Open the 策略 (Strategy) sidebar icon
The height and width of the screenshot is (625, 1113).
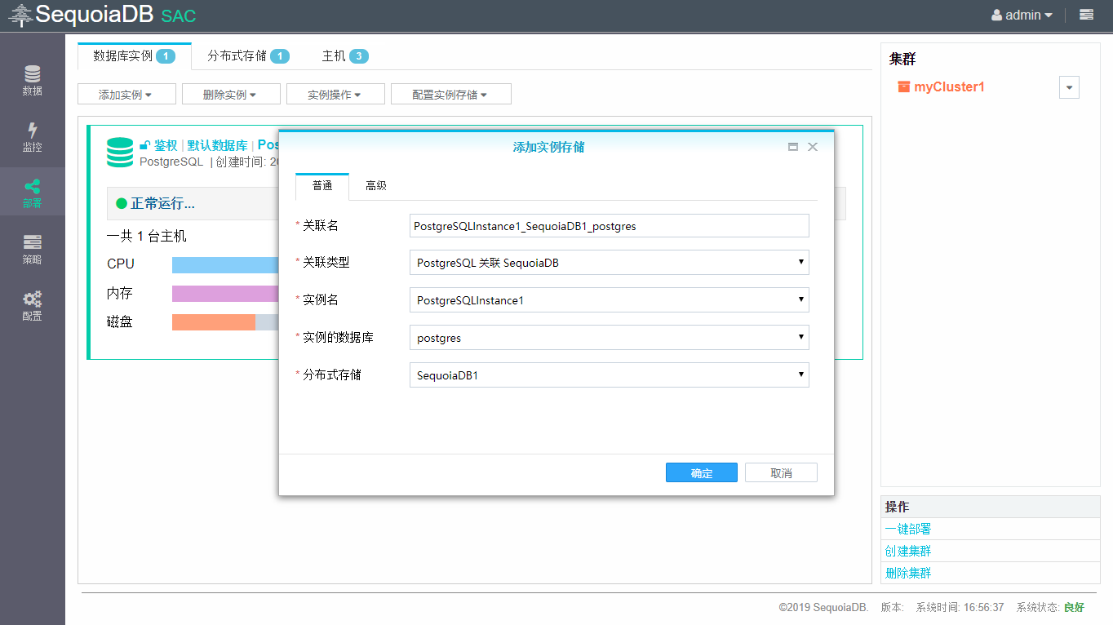[x=33, y=249]
